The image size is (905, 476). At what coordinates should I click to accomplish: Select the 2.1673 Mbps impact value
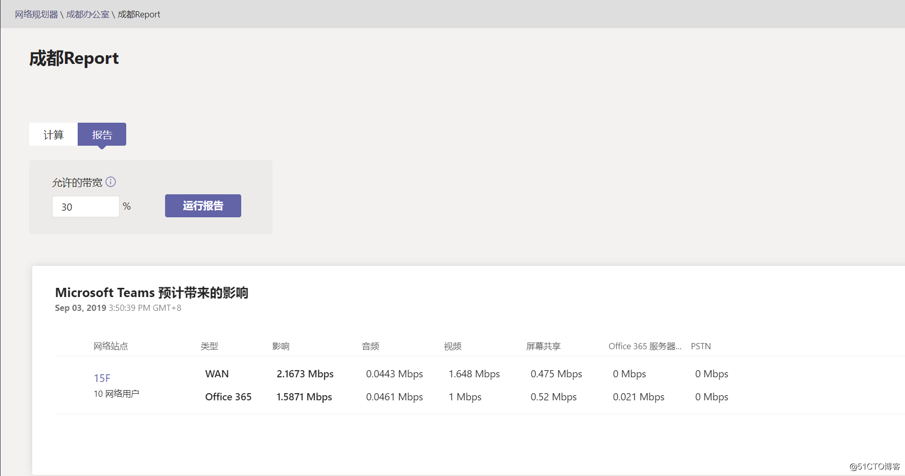coord(305,374)
